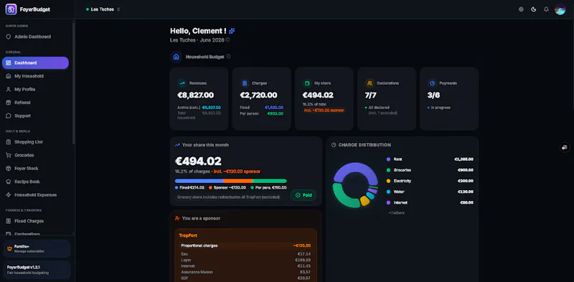
Task: Select Dashboard in sidebar
Action: [35, 62]
